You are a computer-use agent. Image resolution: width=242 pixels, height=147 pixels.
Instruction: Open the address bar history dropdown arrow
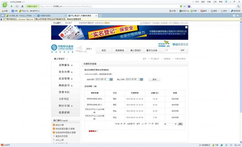pos(184,6)
